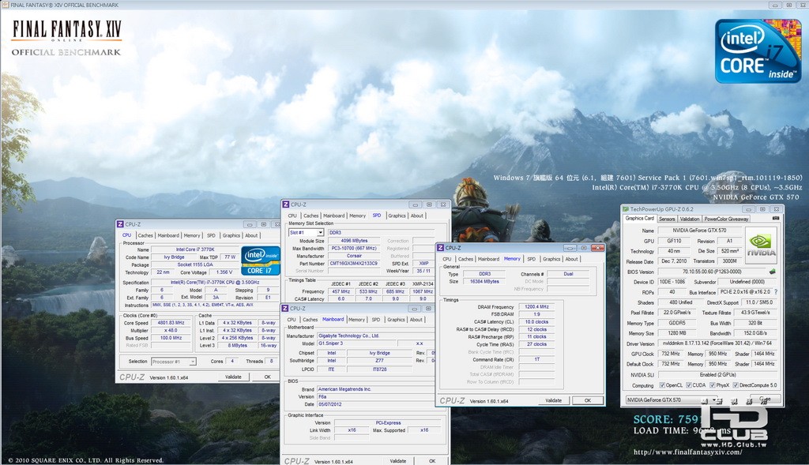Click the Memory Size 1280 MB in GPU-Z
This screenshot has height=465, width=809.
click(x=676, y=333)
